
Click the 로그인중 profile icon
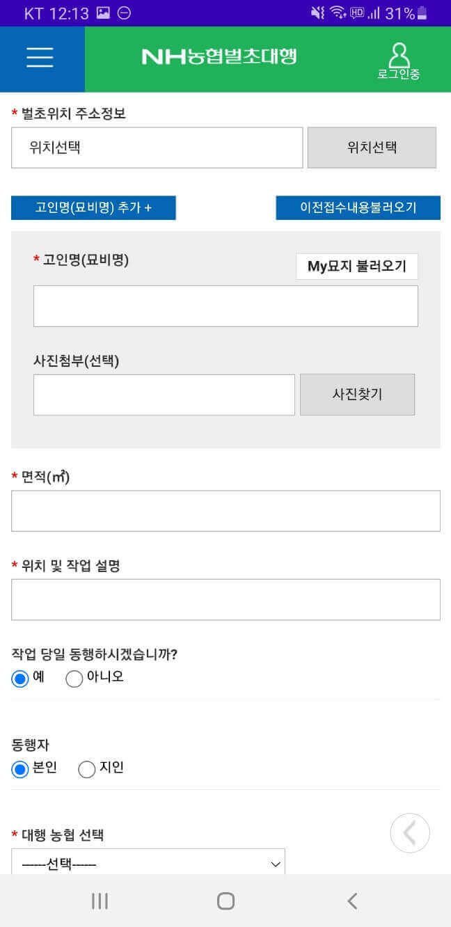399,59
